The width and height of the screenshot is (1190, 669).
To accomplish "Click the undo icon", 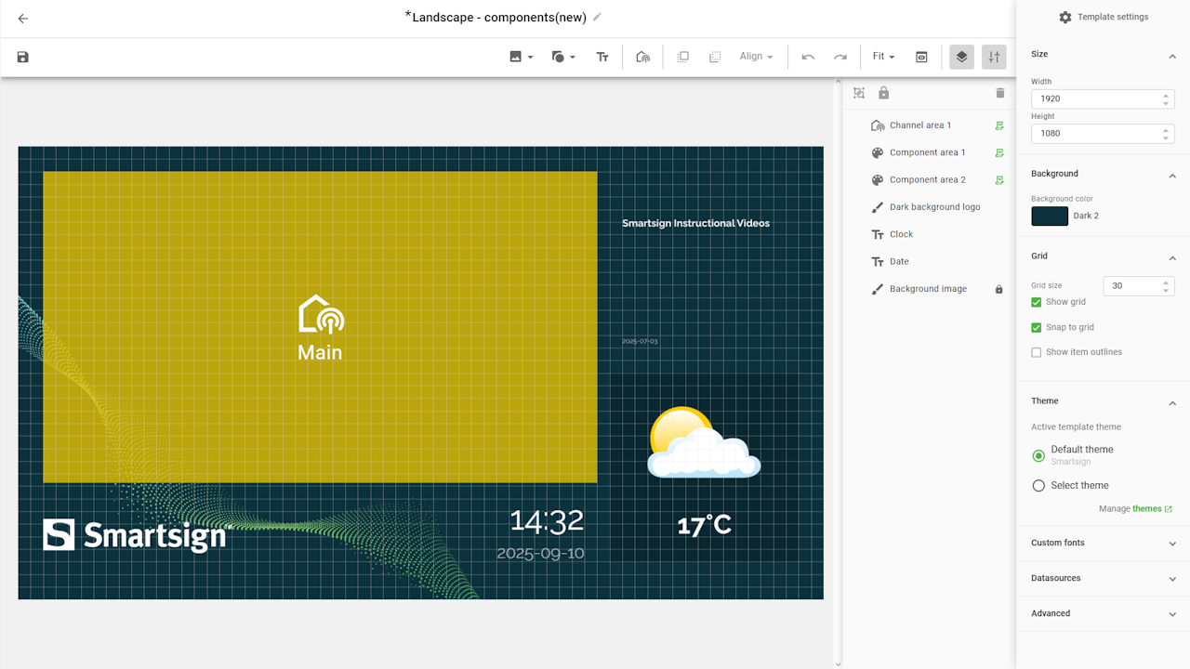I will tap(808, 57).
